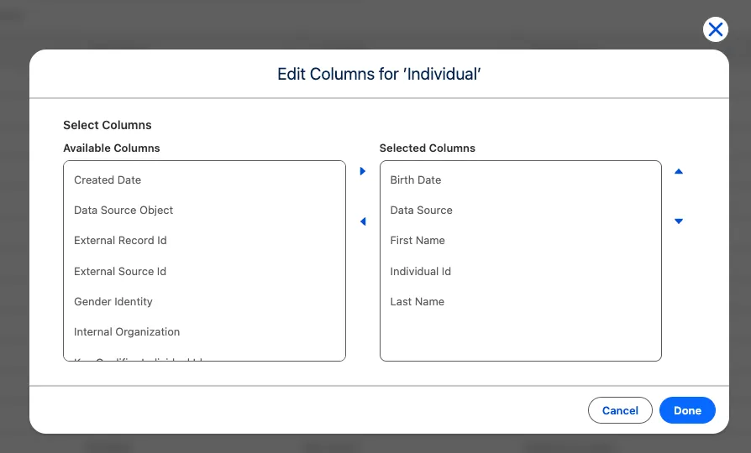Click empty area in Selected Columns listbox
This screenshot has width=751, height=453.
coord(520,337)
